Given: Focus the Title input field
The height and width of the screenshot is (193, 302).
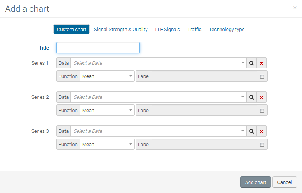Looking at the screenshot, I should (x=98, y=48).
